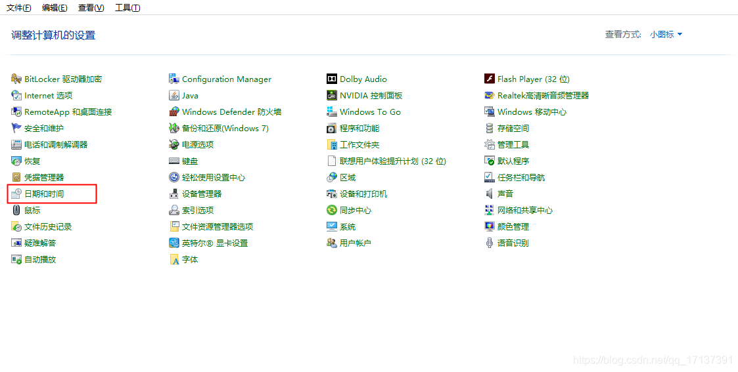Click the 键盘 keyboard icon
The image size is (738, 372).
pos(174,161)
